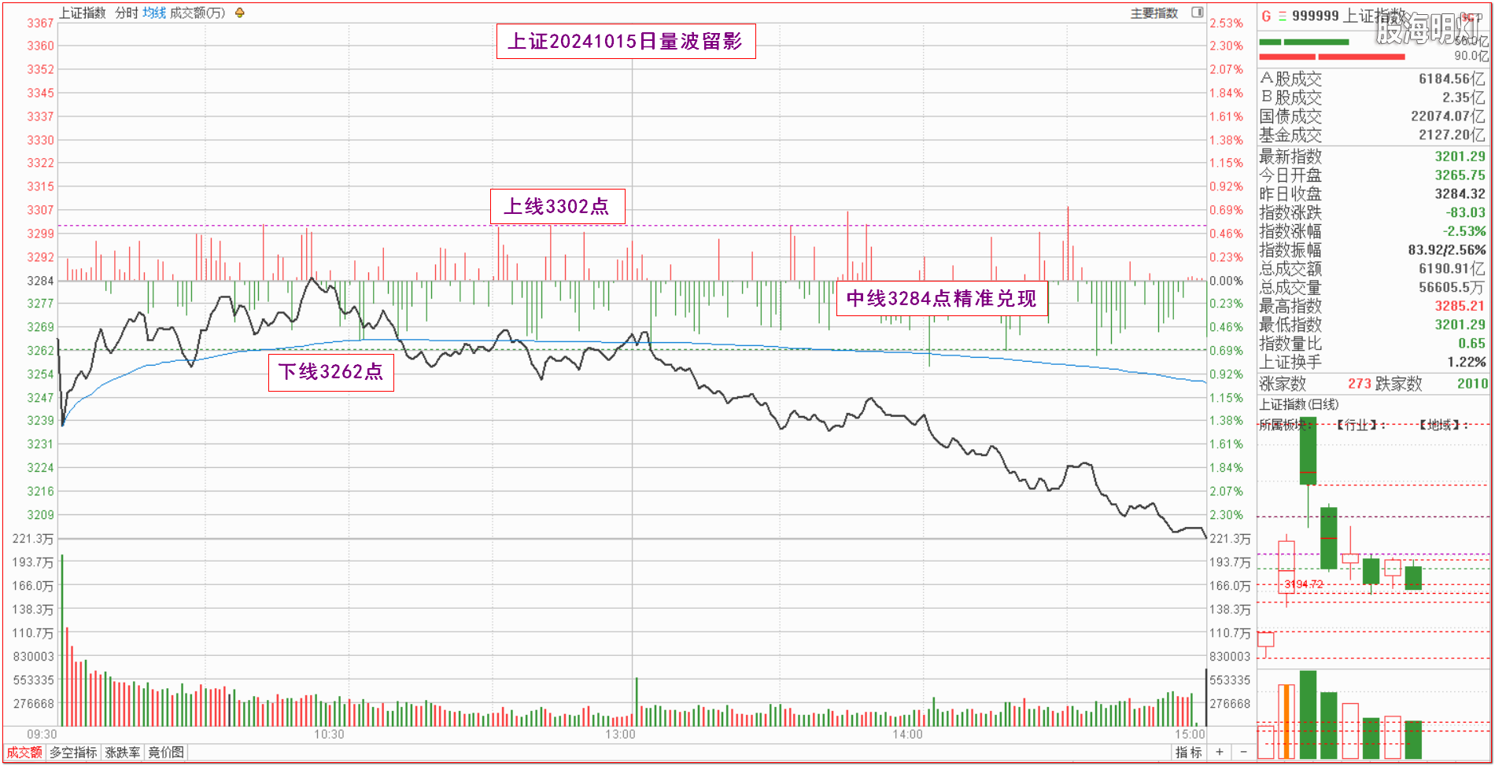The height and width of the screenshot is (766, 1495).
Task: Switch to the 多空指标 tab
Action: pos(73,753)
